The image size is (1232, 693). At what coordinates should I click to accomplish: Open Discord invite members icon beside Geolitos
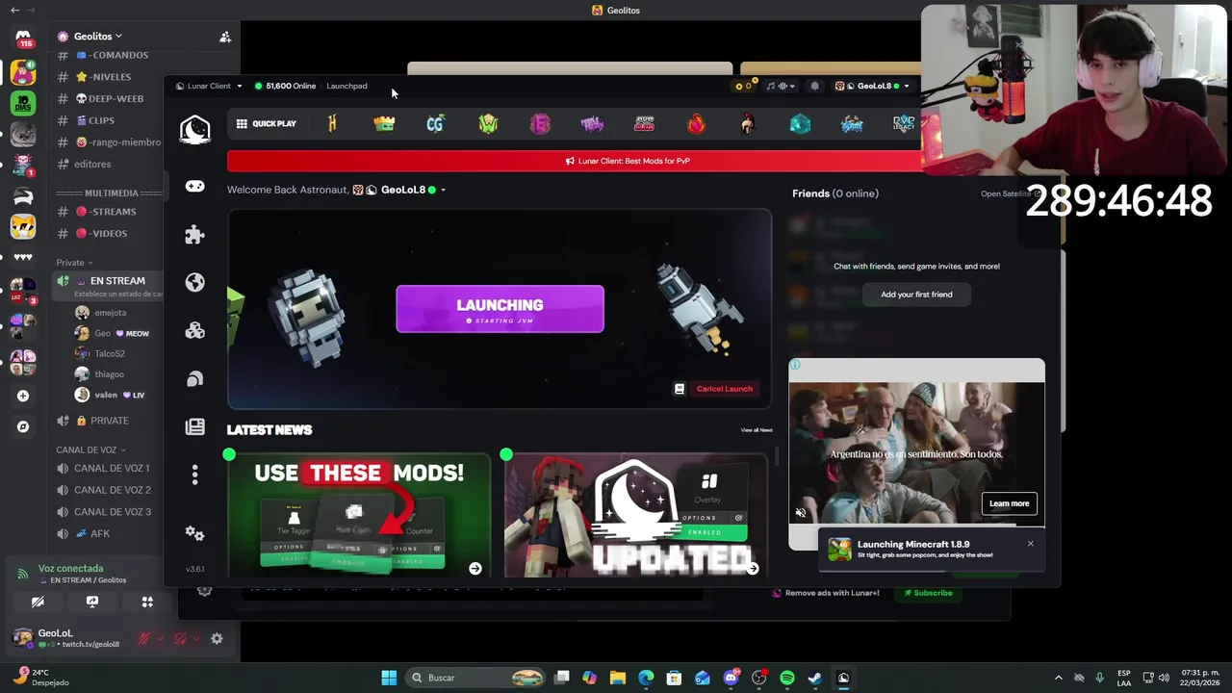point(225,37)
